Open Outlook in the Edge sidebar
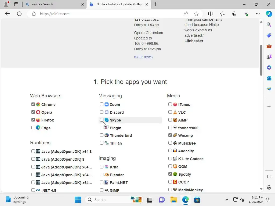This screenshot has width=275, height=206. [x=269, y=78]
